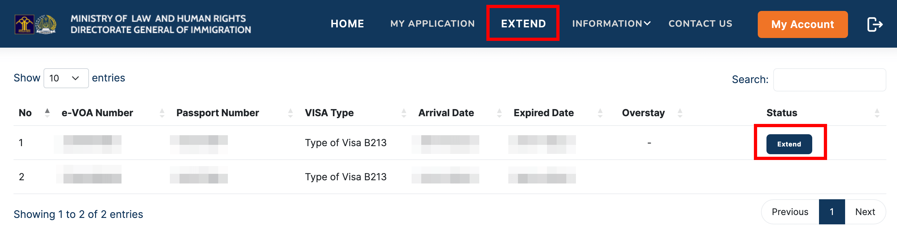Image resolution: width=897 pixels, height=244 pixels.
Task: Sort by Status column arrows
Action: click(877, 113)
